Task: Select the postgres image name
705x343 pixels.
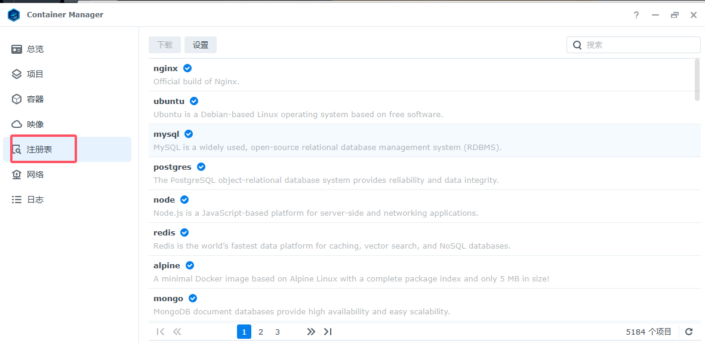Action: pyautogui.click(x=172, y=167)
